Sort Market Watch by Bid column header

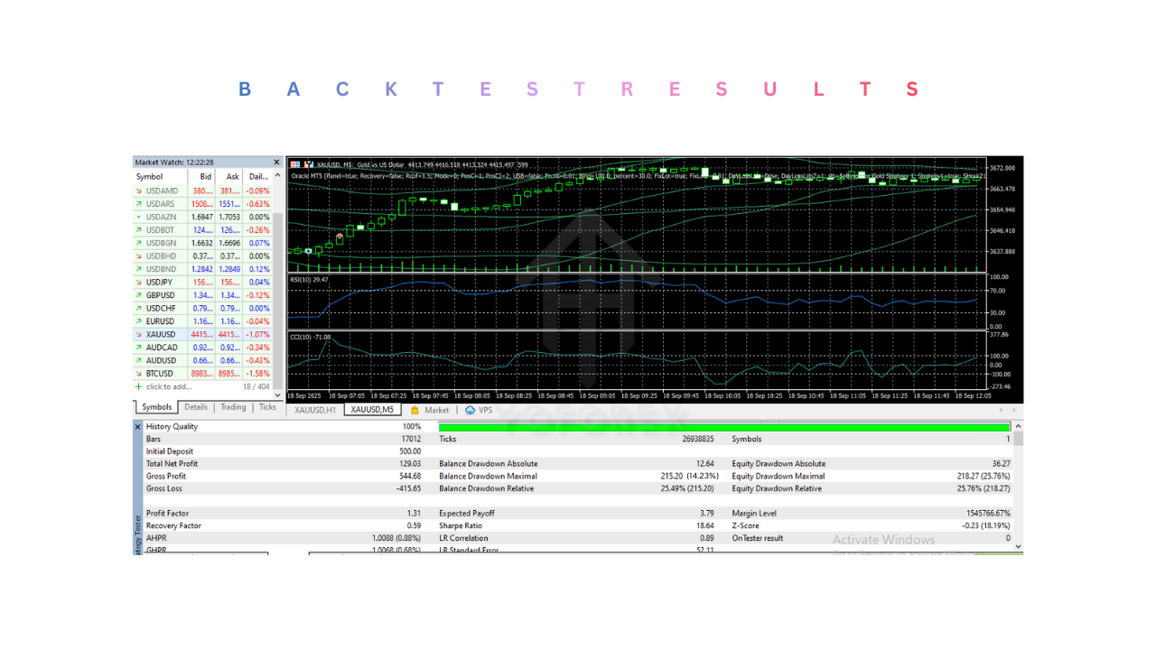click(x=206, y=177)
